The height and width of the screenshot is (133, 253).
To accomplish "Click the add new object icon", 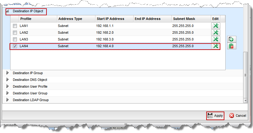I will (x=231, y=39).
